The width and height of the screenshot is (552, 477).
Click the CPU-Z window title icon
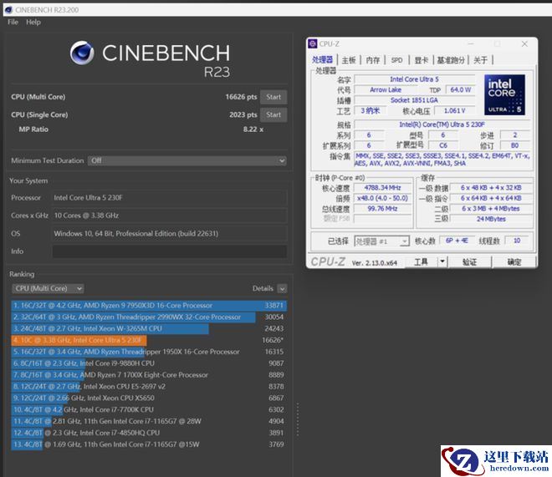[312, 43]
